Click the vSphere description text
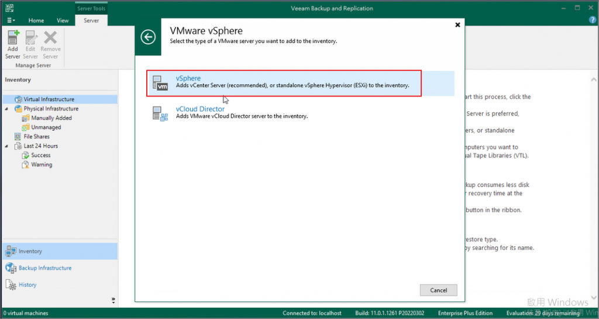 [292, 85]
